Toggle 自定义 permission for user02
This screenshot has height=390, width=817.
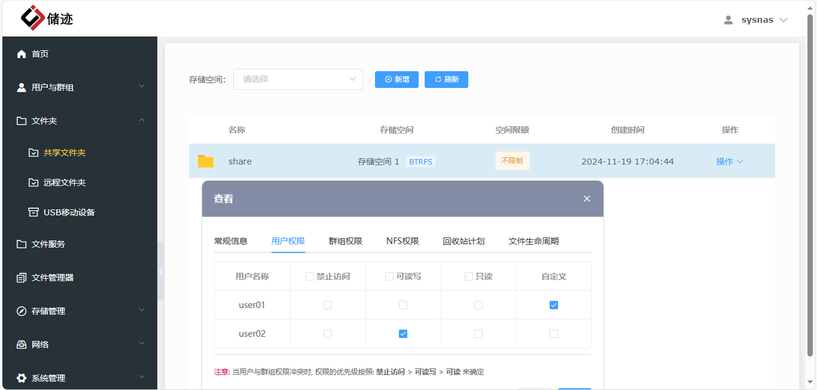[x=553, y=333]
